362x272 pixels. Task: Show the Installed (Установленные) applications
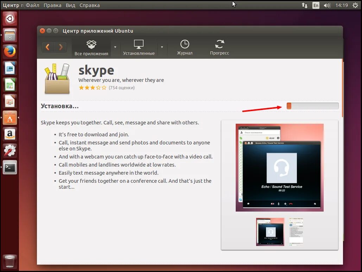coord(139,47)
